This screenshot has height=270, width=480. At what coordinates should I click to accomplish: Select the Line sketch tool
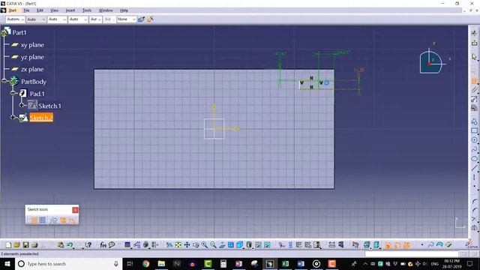(474, 168)
